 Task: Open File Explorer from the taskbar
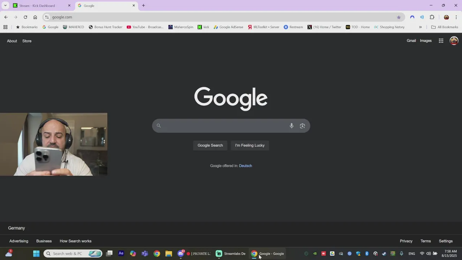click(169, 253)
